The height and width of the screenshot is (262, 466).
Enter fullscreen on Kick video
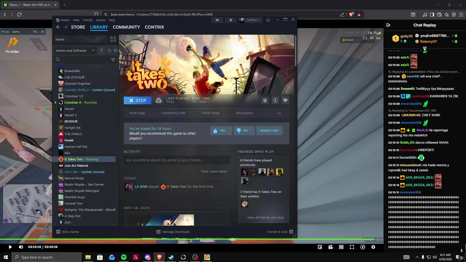352,247
